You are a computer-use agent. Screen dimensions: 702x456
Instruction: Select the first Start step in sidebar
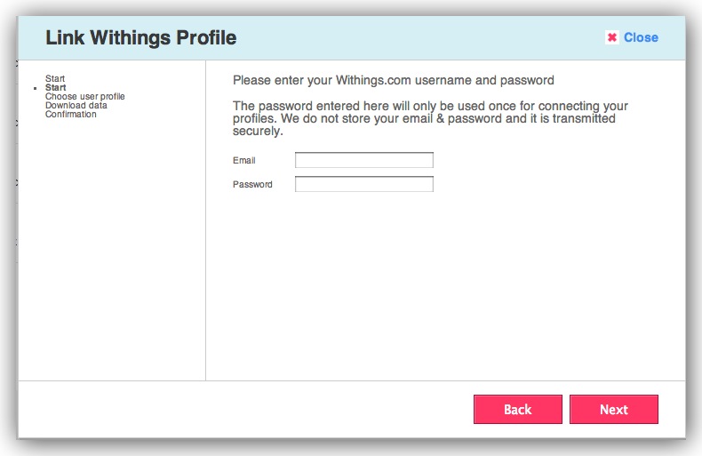click(x=55, y=79)
